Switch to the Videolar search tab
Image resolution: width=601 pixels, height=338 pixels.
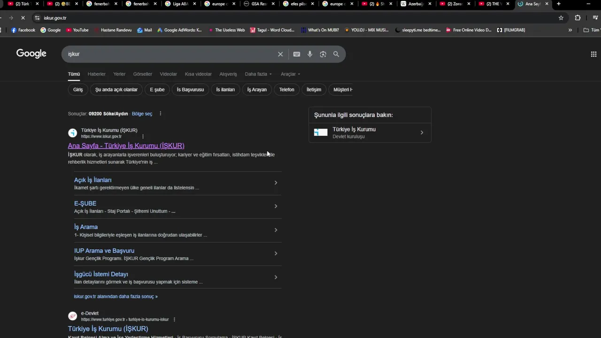168,74
